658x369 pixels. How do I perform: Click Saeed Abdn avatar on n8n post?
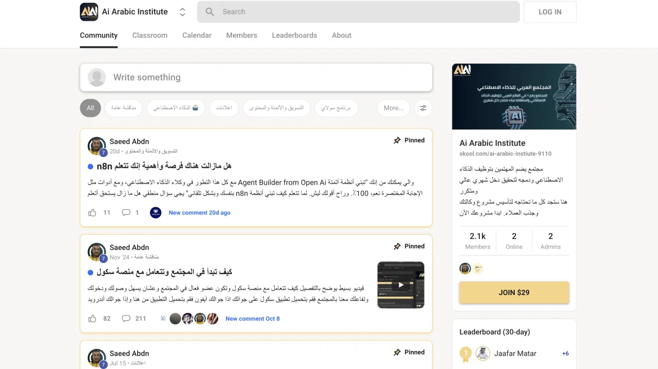click(97, 146)
